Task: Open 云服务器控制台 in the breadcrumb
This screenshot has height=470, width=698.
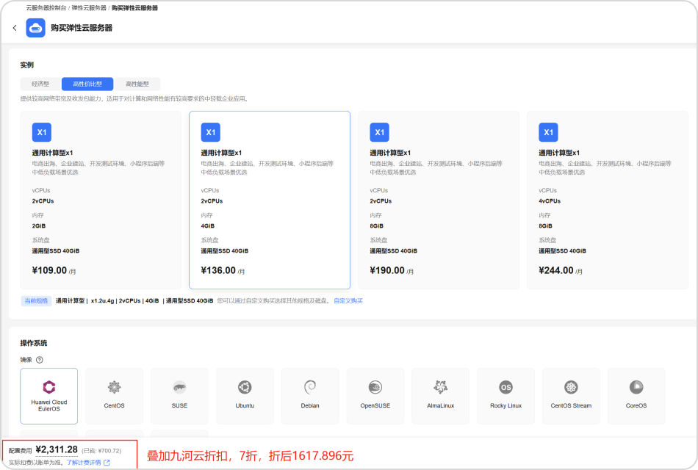Action: 46,8
